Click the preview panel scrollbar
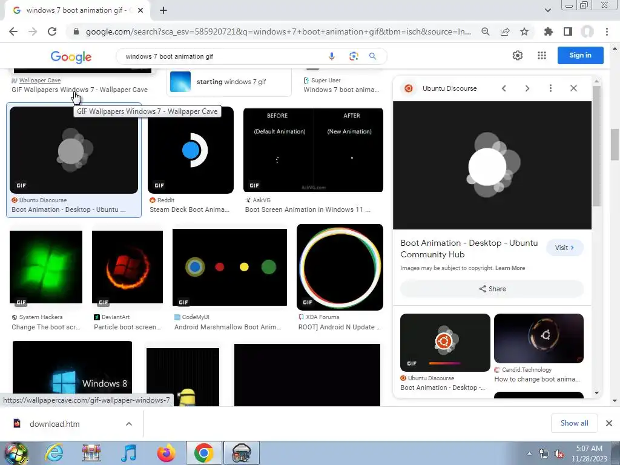620x465 pixels. (x=596, y=147)
